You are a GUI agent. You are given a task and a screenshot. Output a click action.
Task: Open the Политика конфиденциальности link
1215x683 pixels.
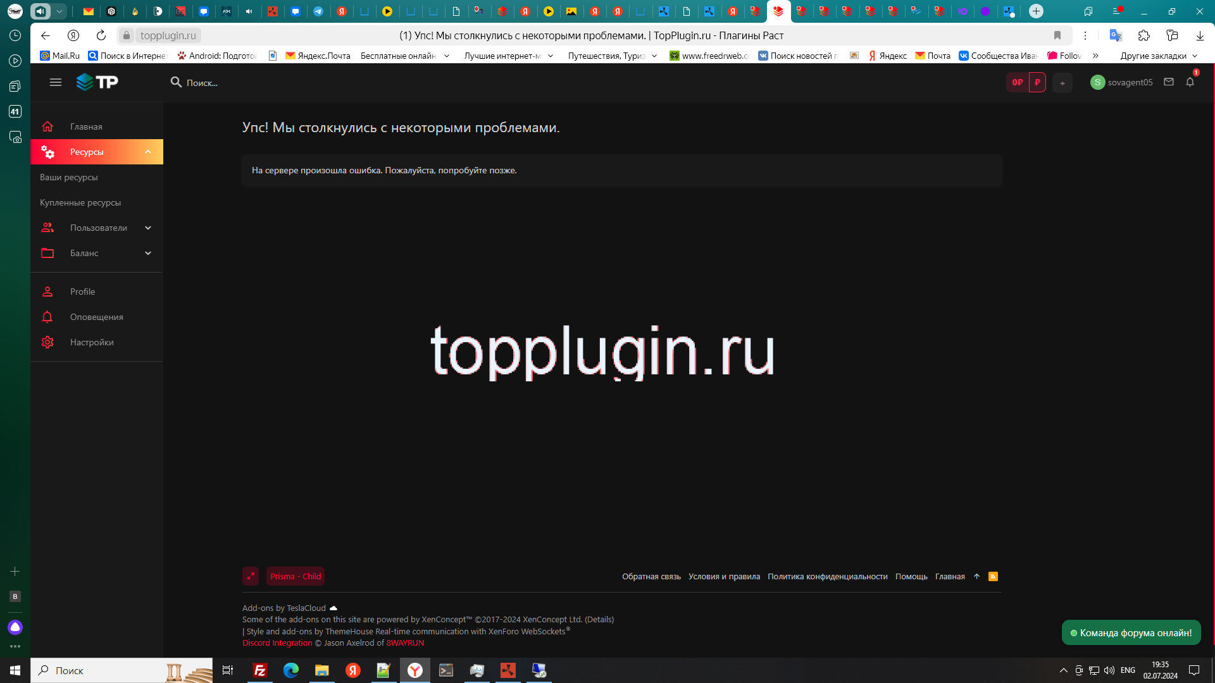(828, 576)
